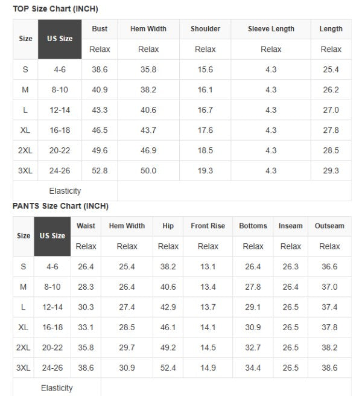This screenshot has height=396, width=362.
Task: Click the Elasticity label under TOP chart
Action: pyautogui.click(x=65, y=191)
